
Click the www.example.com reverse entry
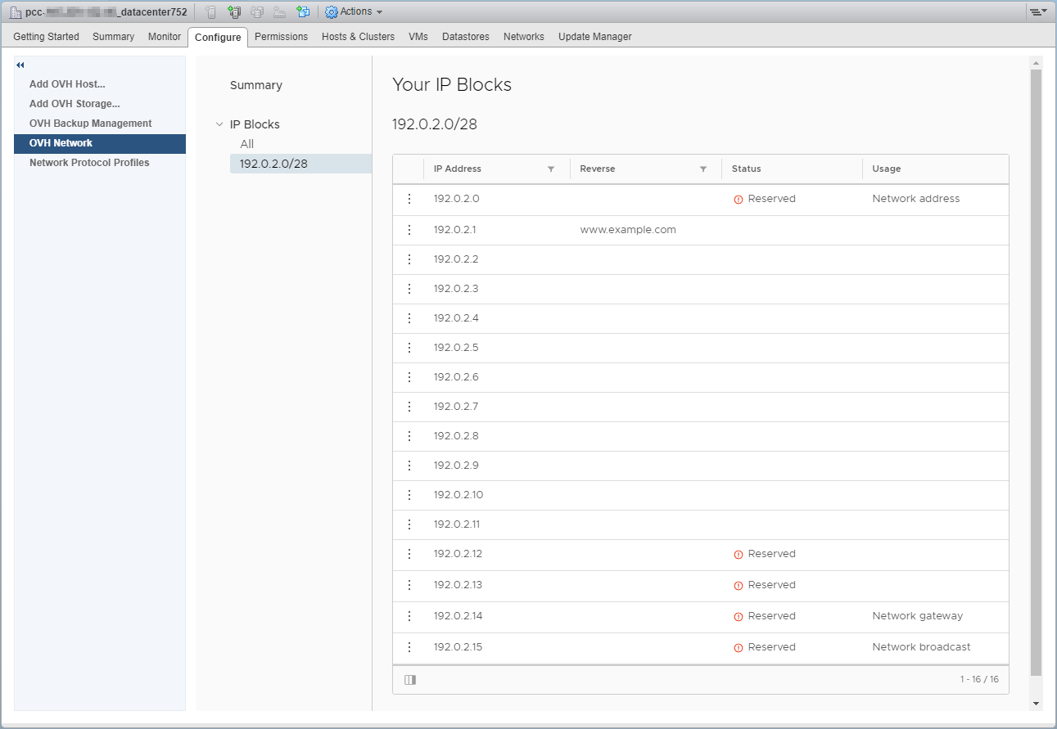[628, 230]
